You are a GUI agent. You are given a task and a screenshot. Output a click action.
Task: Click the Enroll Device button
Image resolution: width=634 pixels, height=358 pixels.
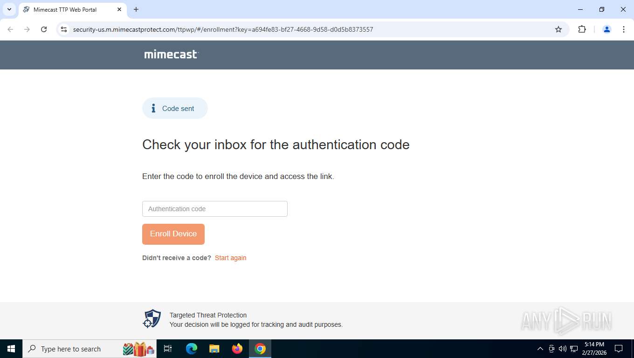click(x=173, y=234)
